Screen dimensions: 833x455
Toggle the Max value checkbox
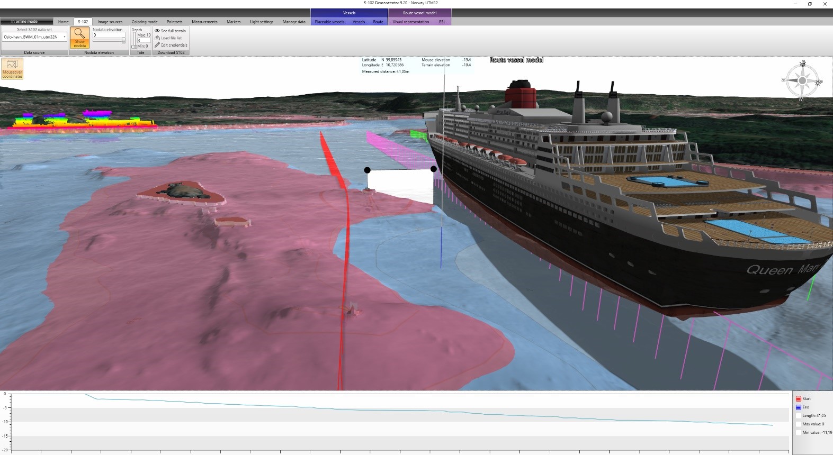pyautogui.click(x=799, y=424)
